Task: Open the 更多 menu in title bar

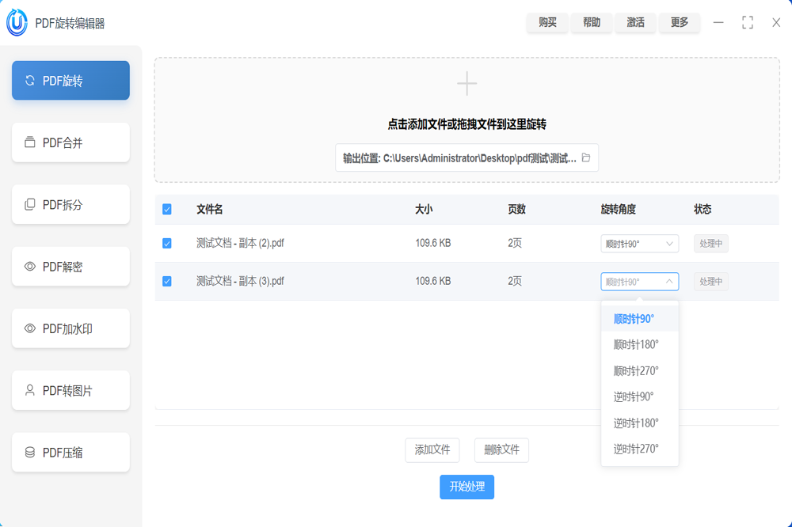Action: pos(680,23)
